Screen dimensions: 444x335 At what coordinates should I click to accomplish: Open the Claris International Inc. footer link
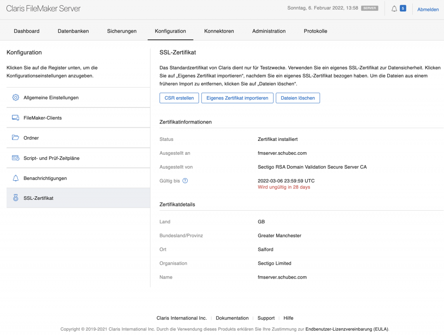coord(182,318)
